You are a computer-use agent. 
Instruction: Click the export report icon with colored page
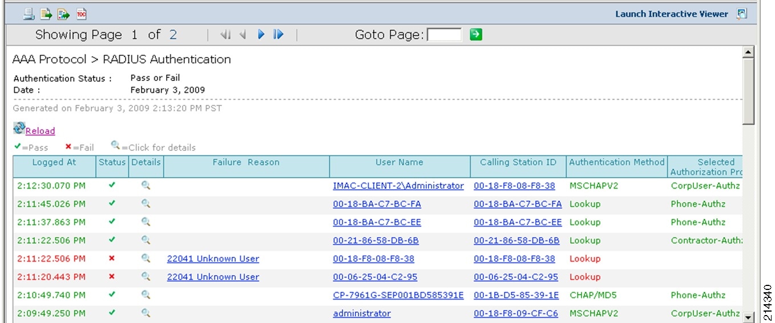[64, 14]
